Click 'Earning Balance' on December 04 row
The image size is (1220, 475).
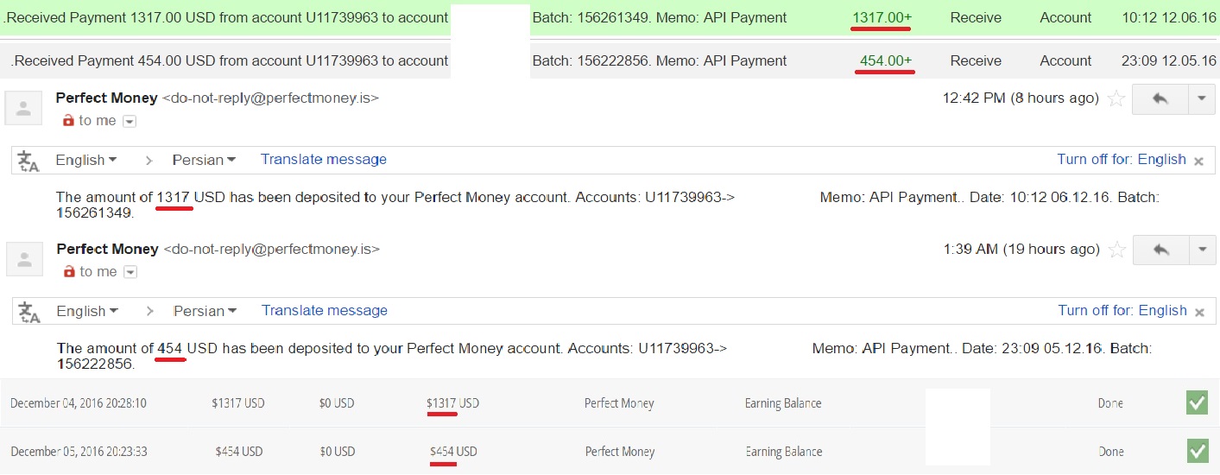[783, 403]
